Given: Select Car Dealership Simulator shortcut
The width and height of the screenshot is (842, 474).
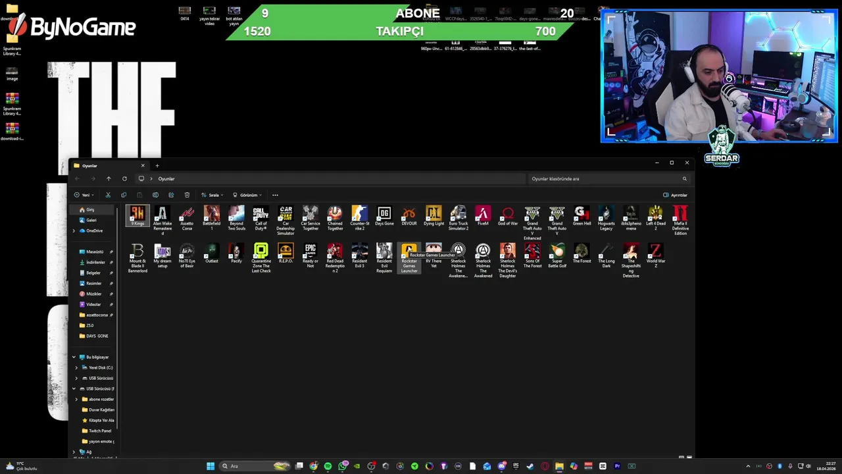Looking at the screenshot, I should pos(285,221).
